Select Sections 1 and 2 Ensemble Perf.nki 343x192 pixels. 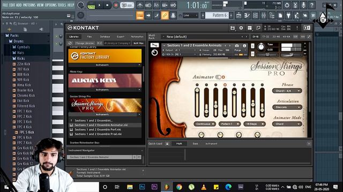(x=98, y=130)
